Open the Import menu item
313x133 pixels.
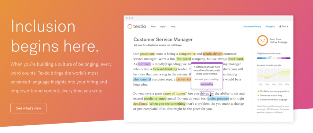pyautogui.click(x=163, y=26)
